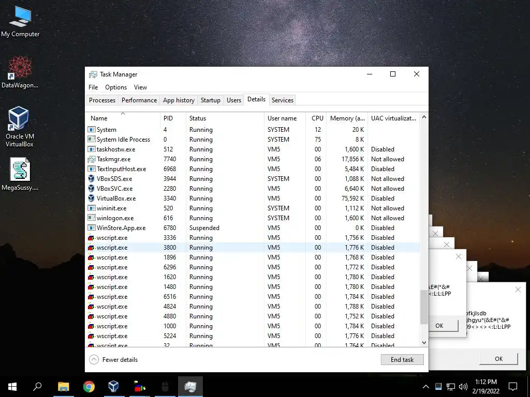Open the DataWagon desktop shortcut
The image size is (530, 397).
pyautogui.click(x=20, y=72)
